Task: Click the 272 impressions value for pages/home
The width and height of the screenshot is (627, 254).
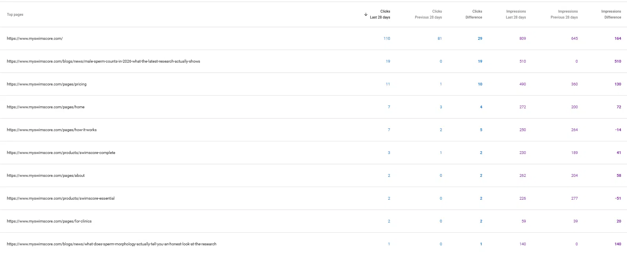Action: (x=523, y=107)
